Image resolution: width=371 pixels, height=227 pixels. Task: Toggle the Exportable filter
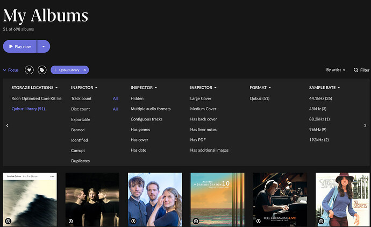coord(81,119)
